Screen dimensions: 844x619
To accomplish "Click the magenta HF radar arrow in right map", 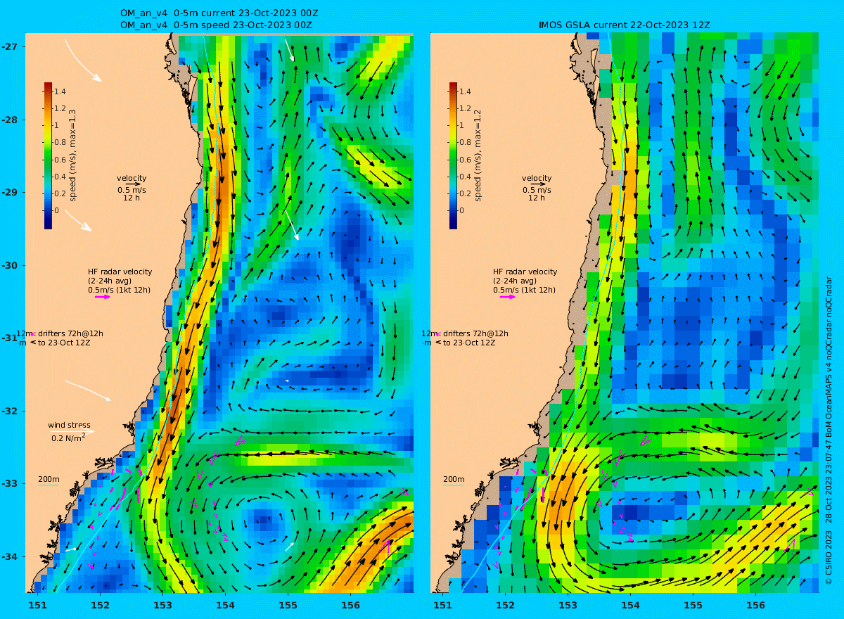I will 508,297.
